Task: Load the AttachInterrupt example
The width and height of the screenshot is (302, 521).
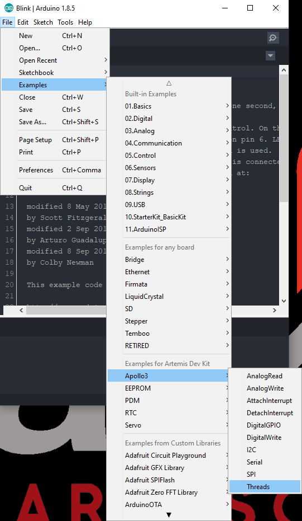Action: tap(265, 401)
